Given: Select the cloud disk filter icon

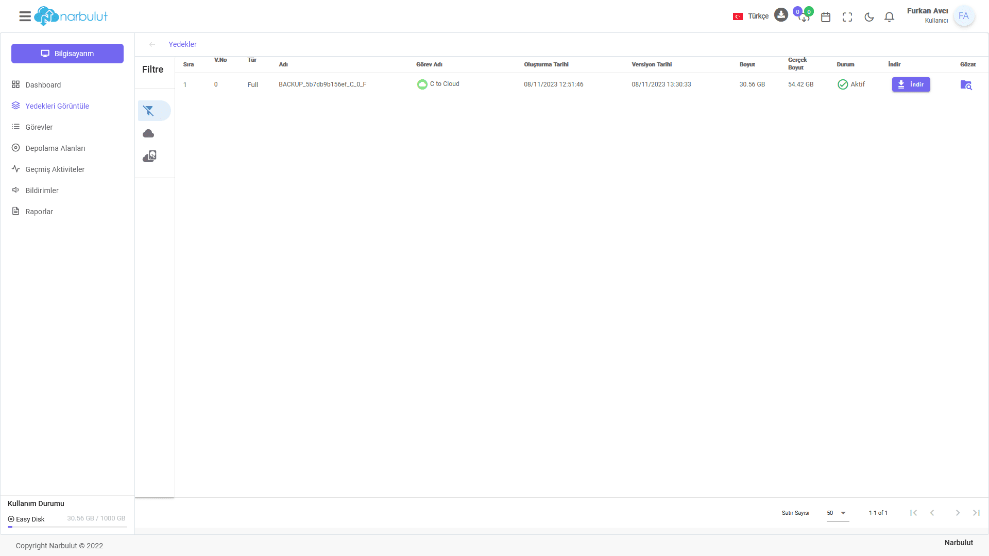Looking at the screenshot, I should click(x=149, y=157).
